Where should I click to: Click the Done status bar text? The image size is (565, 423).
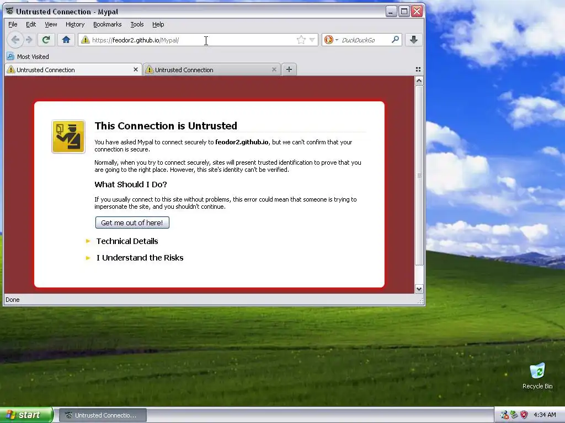pos(13,300)
